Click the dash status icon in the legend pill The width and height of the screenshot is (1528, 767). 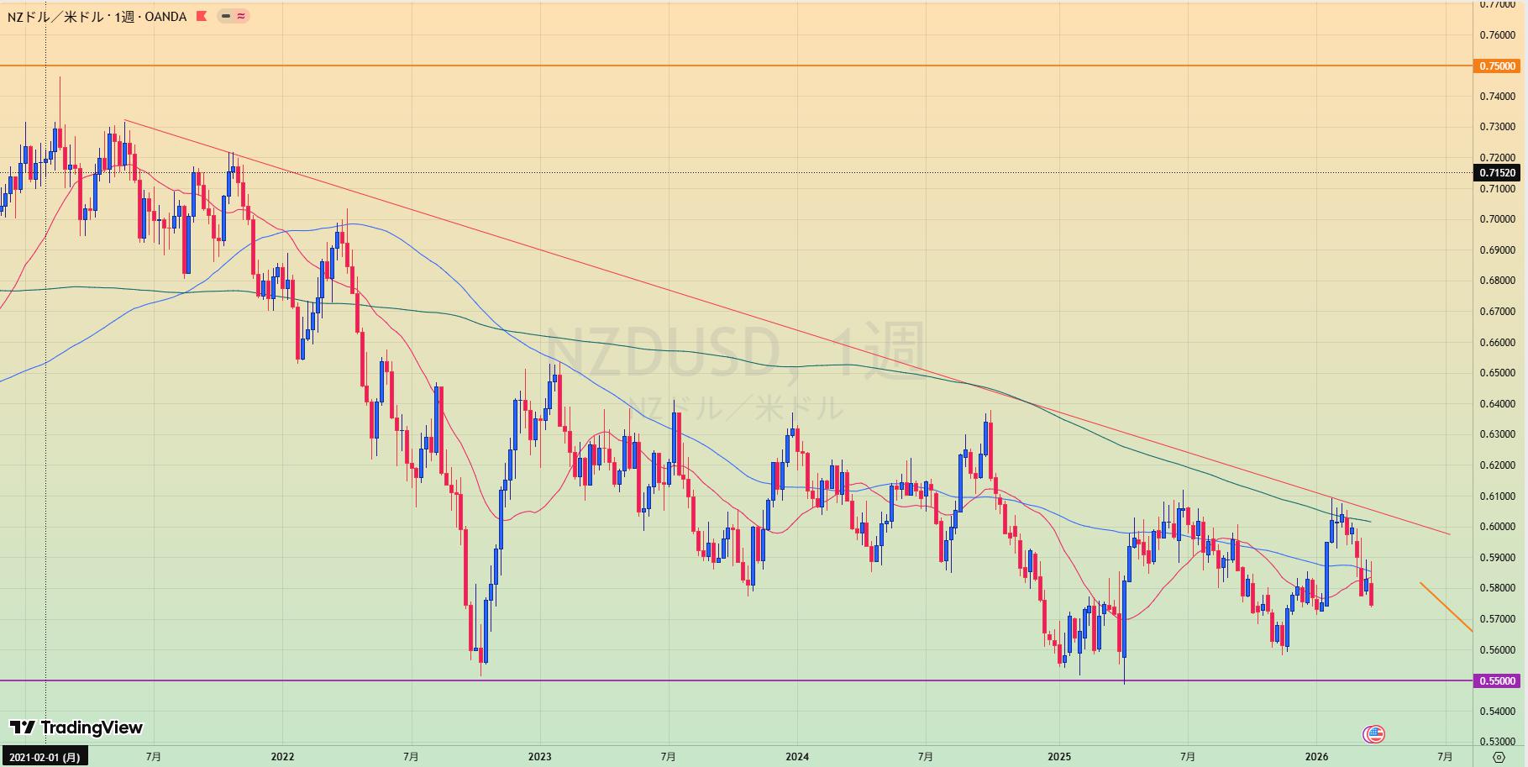(226, 16)
